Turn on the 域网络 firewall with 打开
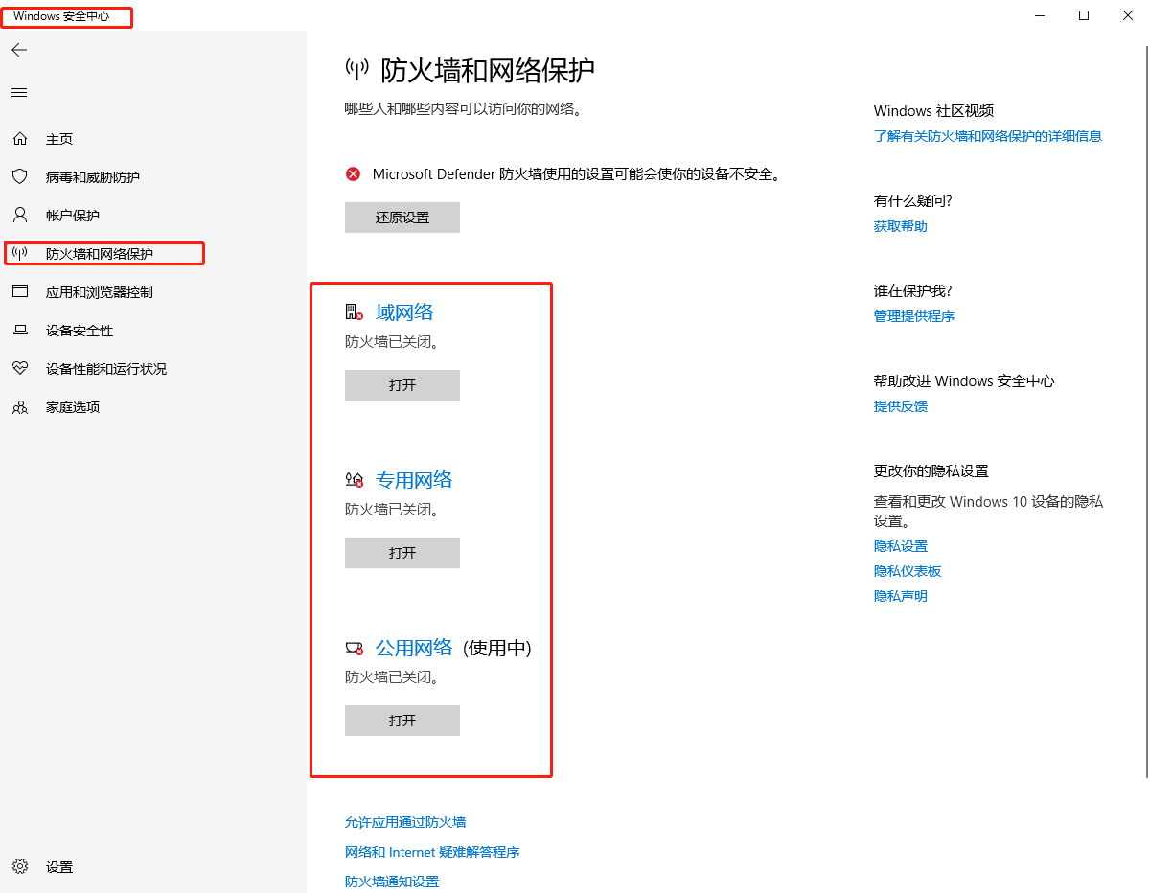 pyautogui.click(x=402, y=385)
